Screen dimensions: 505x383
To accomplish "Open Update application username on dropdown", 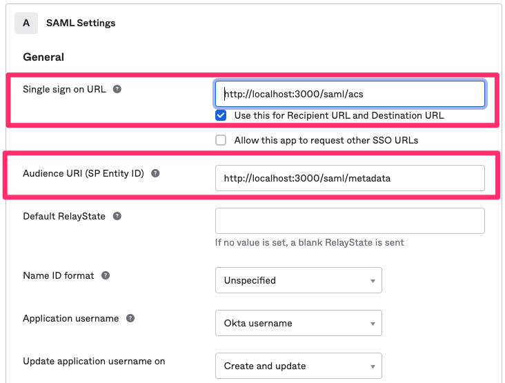I will coord(299,366).
